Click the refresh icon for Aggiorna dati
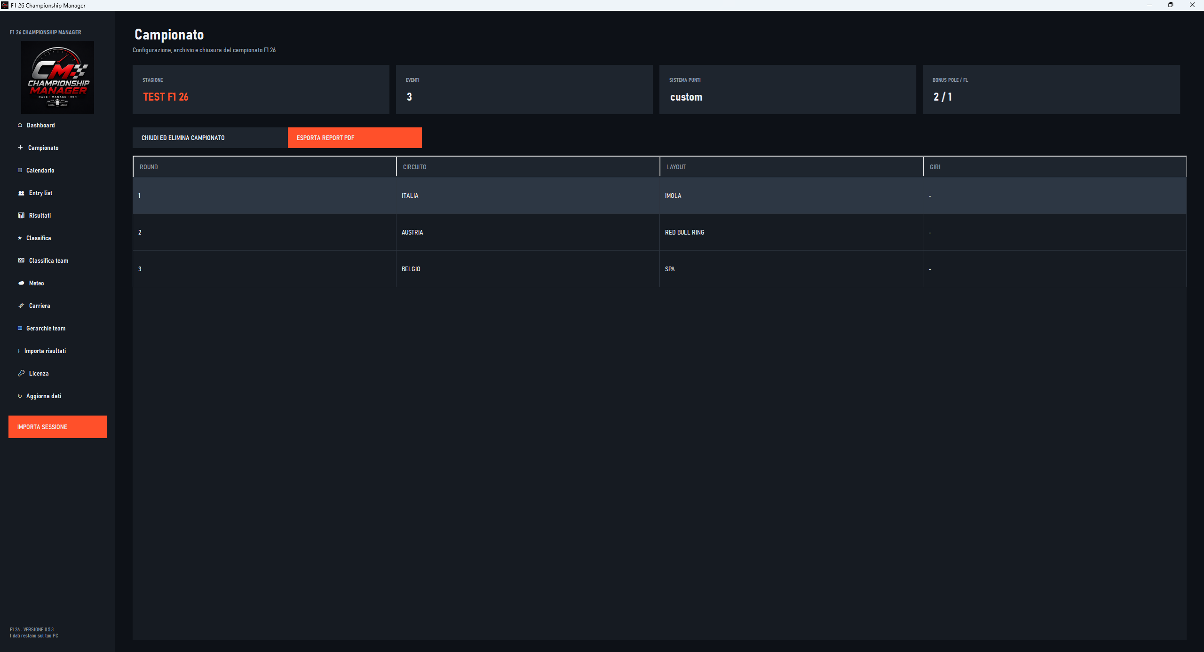1204x652 pixels. [x=20, y=396]
